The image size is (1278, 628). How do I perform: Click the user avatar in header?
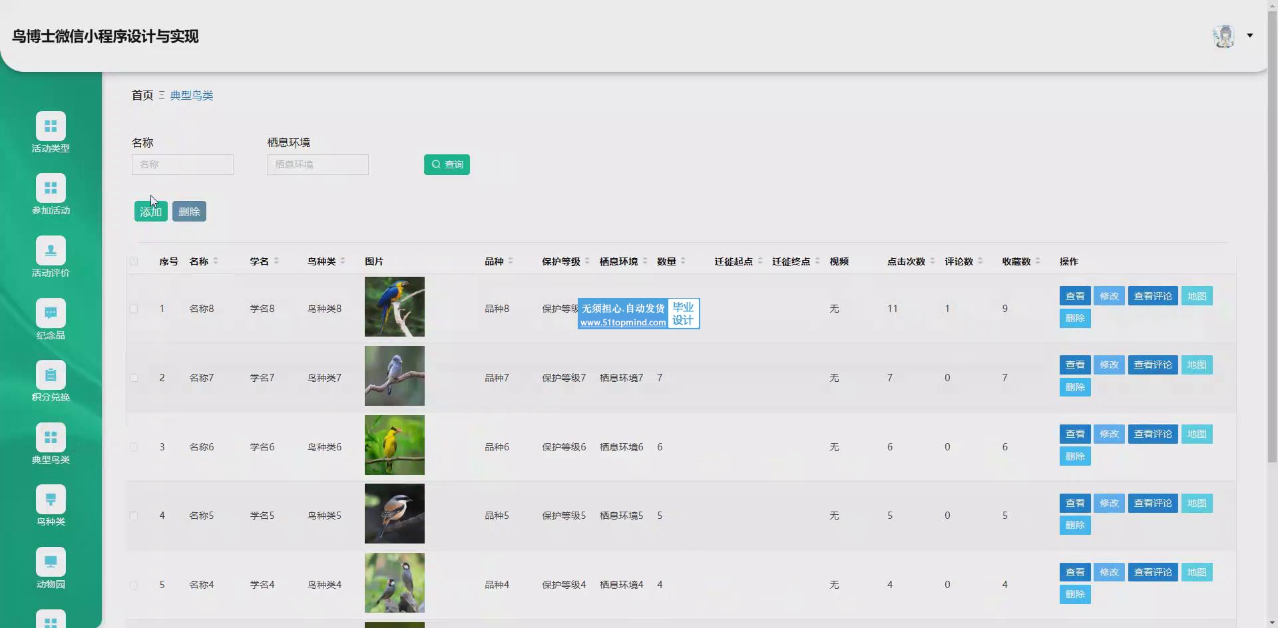[x=1223, y=36]
